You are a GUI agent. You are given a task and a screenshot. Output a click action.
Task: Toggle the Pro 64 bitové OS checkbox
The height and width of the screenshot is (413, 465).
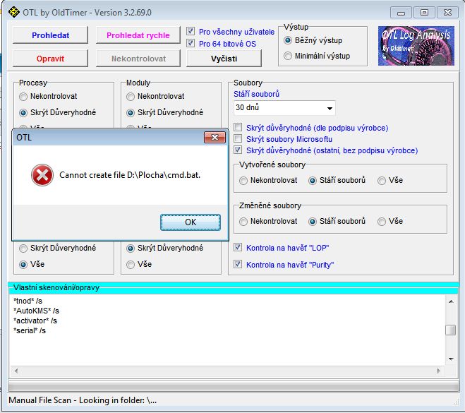pyautogui.click(x=191, y=43)
